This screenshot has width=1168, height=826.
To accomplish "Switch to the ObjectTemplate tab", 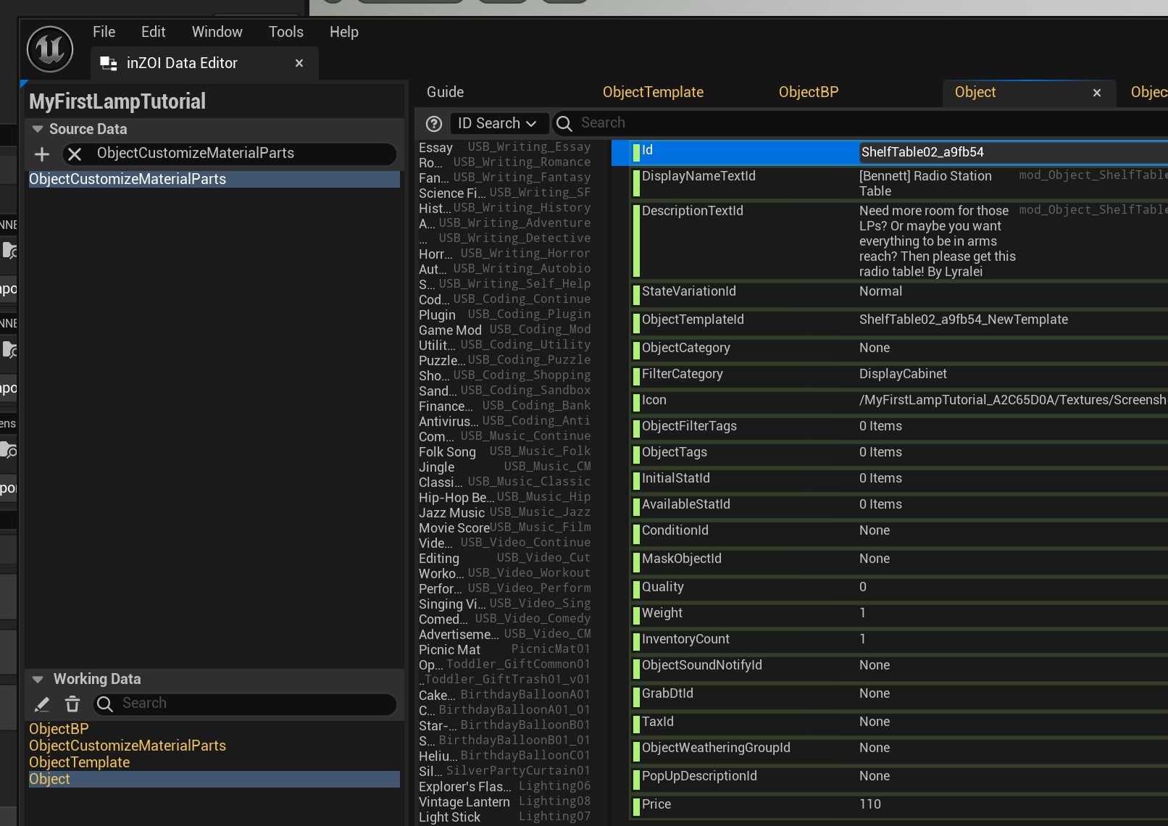I will pos(653,92).
